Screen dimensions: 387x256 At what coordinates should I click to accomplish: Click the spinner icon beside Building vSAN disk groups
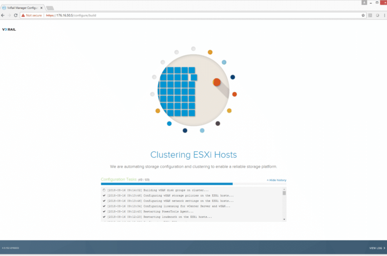104,190
